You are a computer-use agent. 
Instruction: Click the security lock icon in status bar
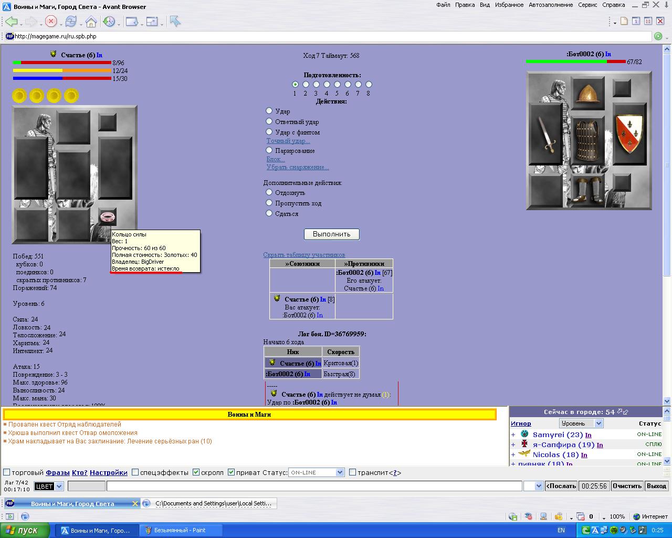[x=559, y=516]
